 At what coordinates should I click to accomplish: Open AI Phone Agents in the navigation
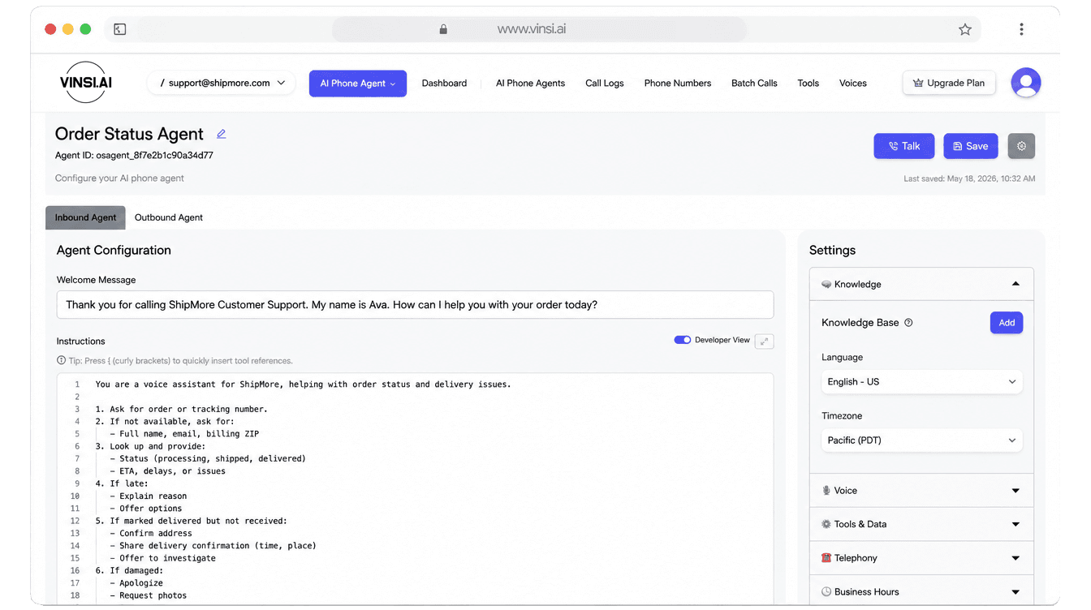tap(530, 83)
